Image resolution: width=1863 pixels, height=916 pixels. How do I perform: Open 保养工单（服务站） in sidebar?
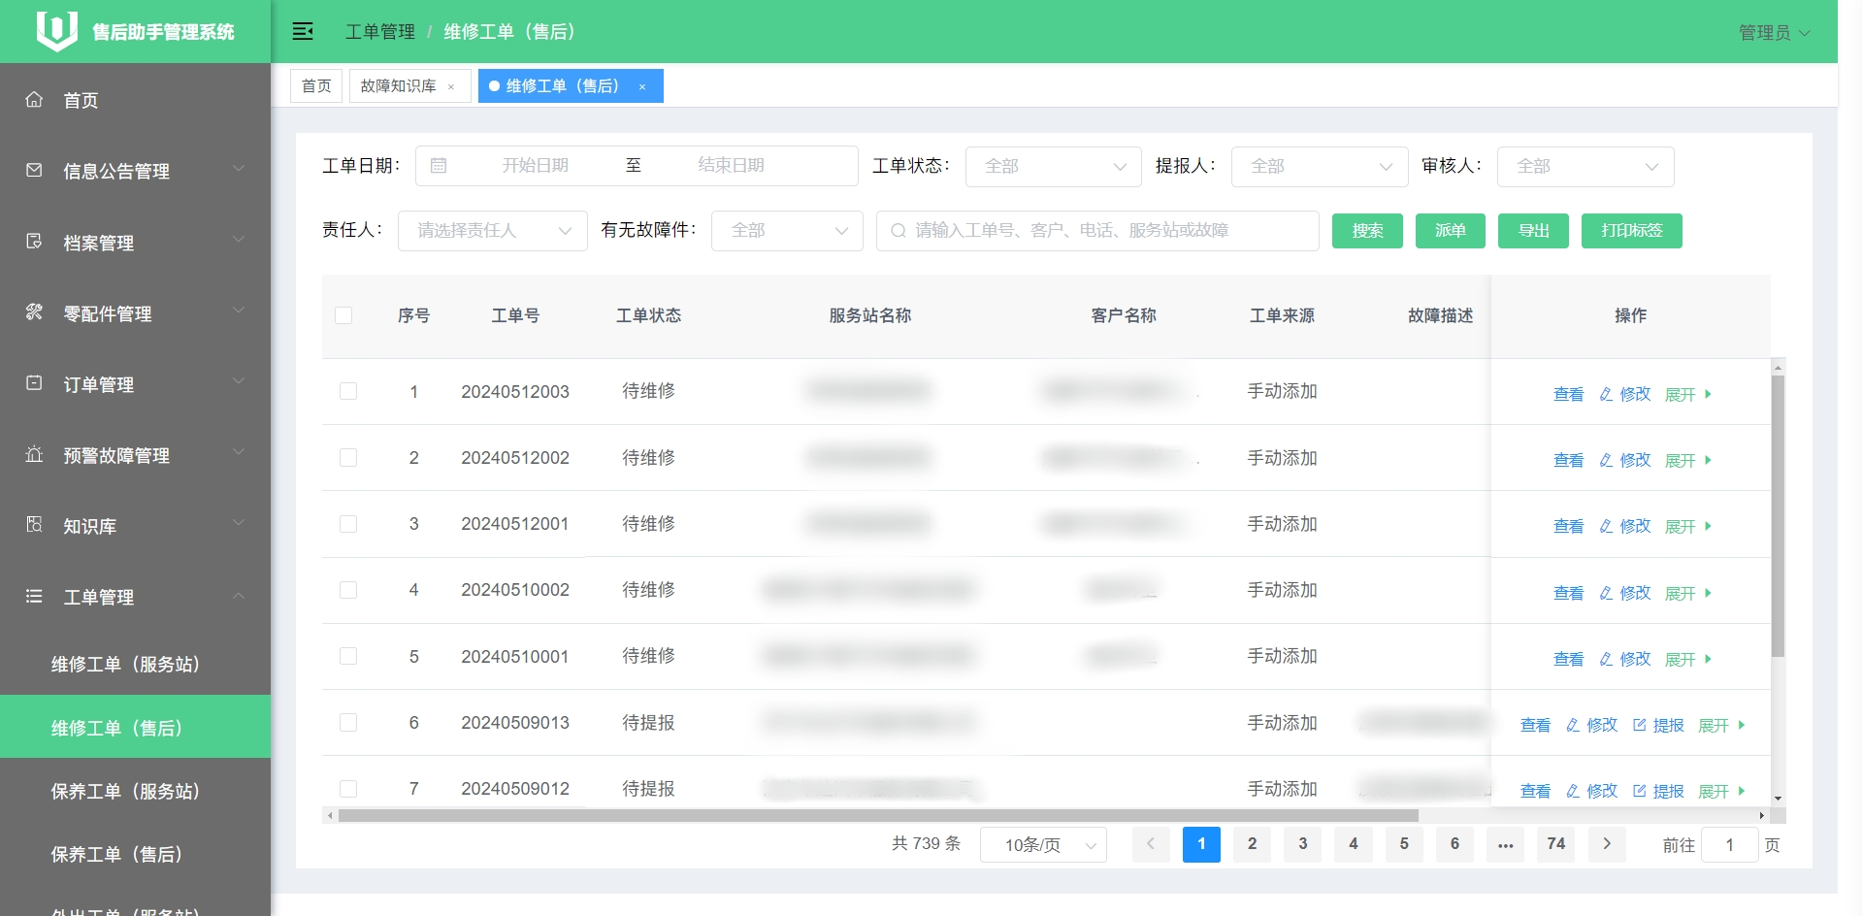coord(135,791)
